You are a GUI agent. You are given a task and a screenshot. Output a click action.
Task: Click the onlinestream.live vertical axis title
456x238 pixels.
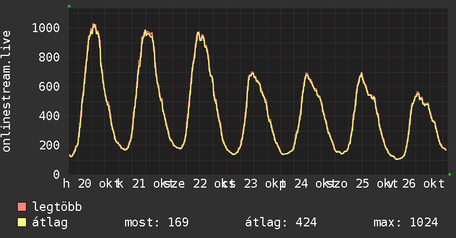(x=6, y=91)
